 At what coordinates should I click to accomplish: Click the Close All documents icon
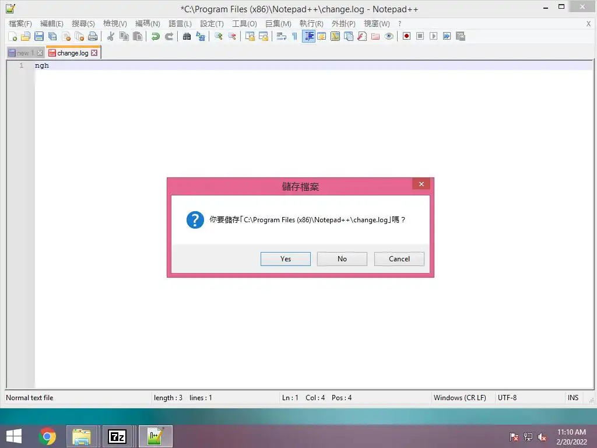(79, 36)
